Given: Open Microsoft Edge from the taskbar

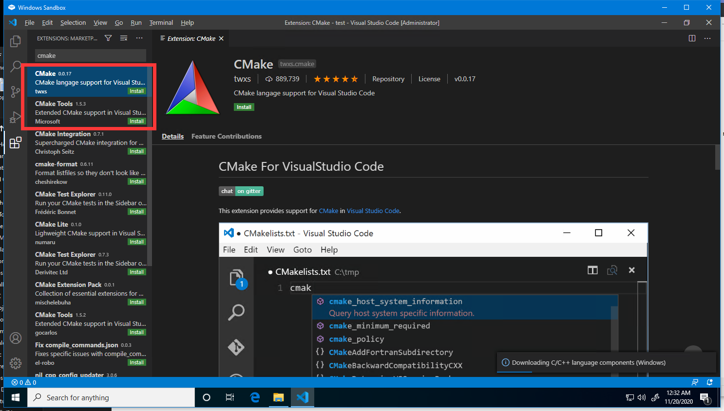Looking at the screenshot, I should [x=255, y=397].
